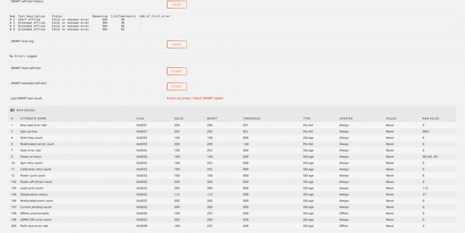Image resolution: width=465 pixels, height=233 pixels.
Task: Hide the SMART error log
Action: [x=177, y=45]
